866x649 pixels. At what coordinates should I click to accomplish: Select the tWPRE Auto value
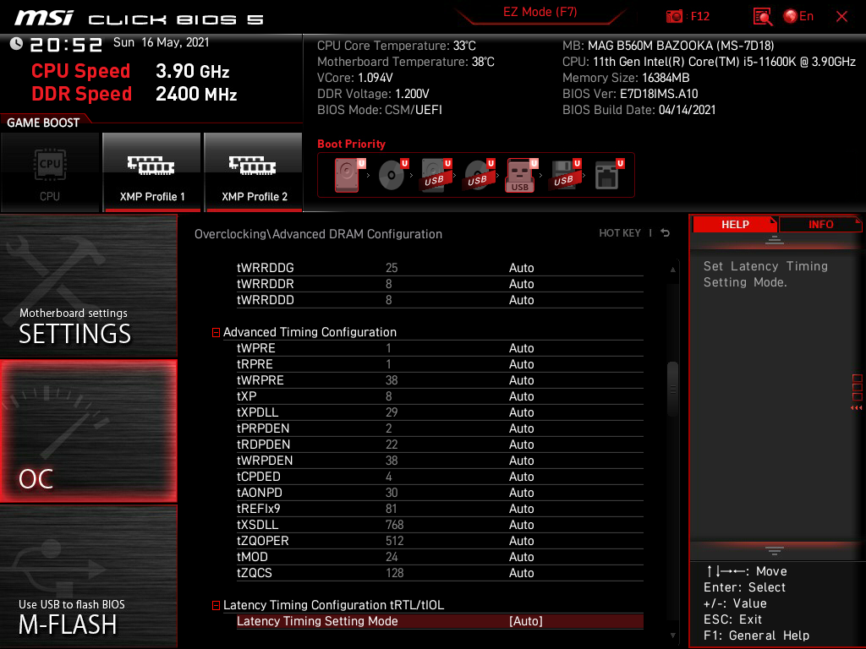click(x=521, y=348)
